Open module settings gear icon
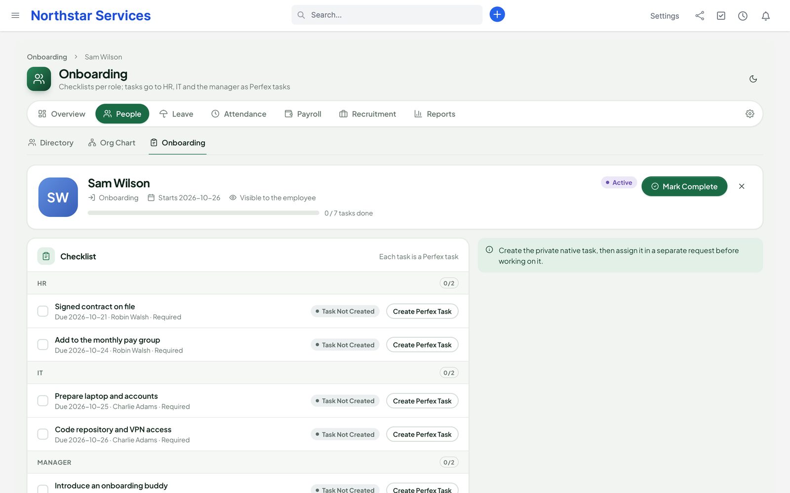Viewport: 790px width, 493px height. point(750,114)
